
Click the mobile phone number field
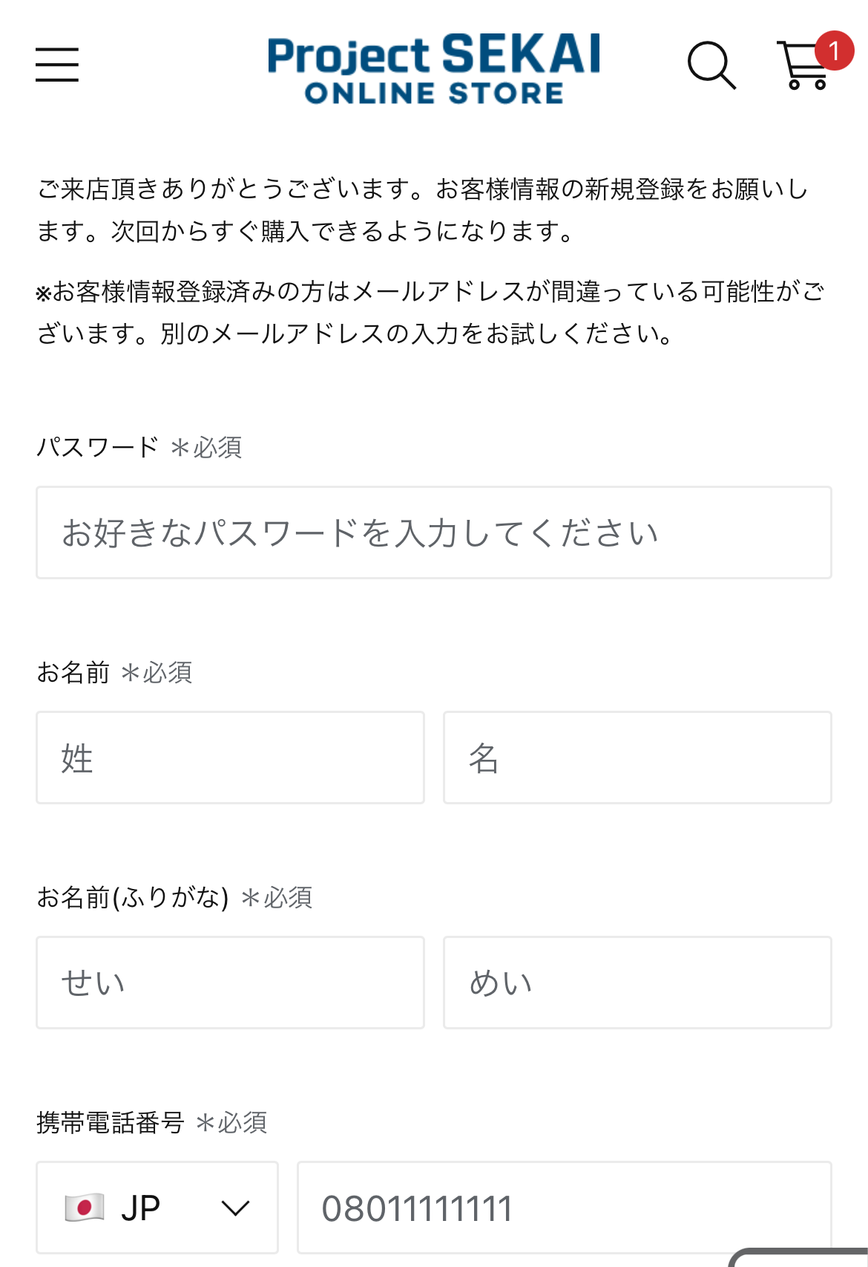pyautogui.click(x=565, y=1208)
